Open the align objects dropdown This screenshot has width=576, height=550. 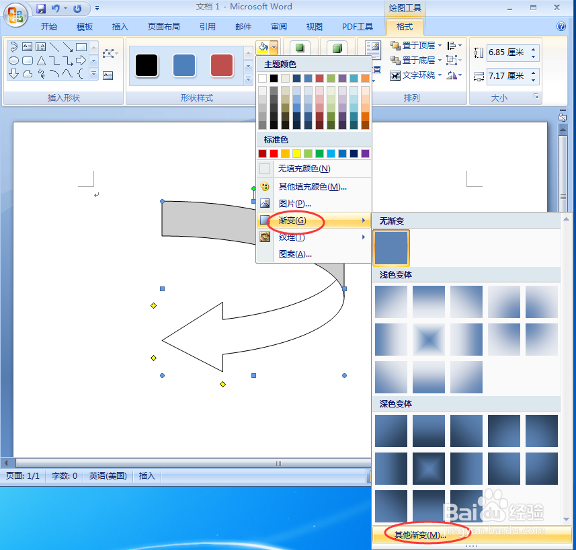pyautogui.click(x=454, y=46)
